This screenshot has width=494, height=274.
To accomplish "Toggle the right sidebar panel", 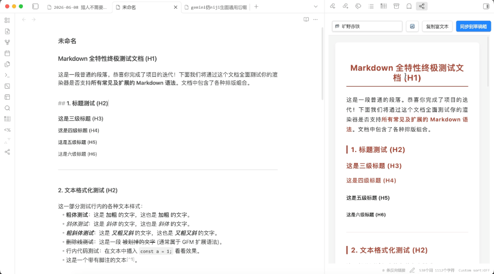I will [x=486, y=7].
